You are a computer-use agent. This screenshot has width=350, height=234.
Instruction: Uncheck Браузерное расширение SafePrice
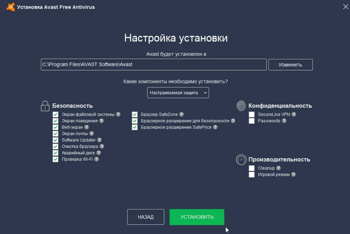coord(134,127)
